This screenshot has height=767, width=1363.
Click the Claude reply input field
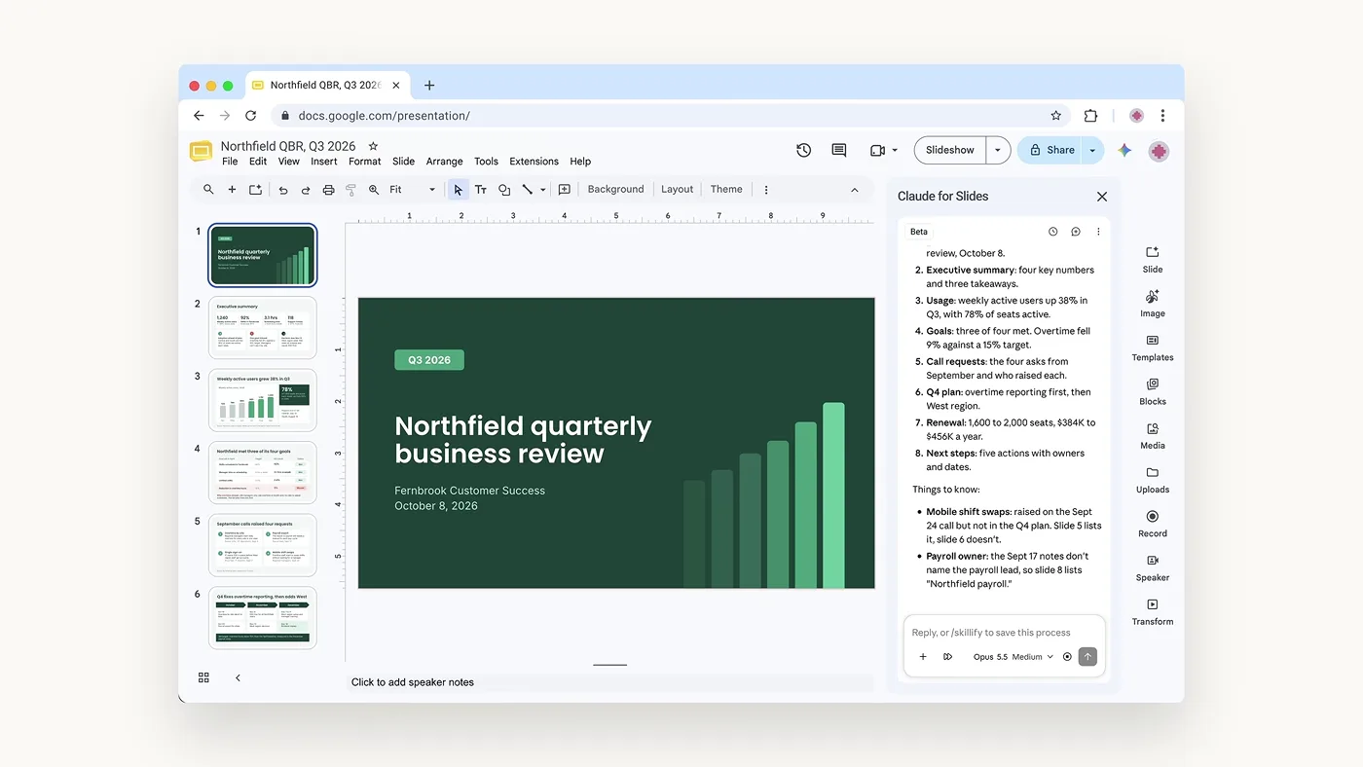coord(1004,633)
